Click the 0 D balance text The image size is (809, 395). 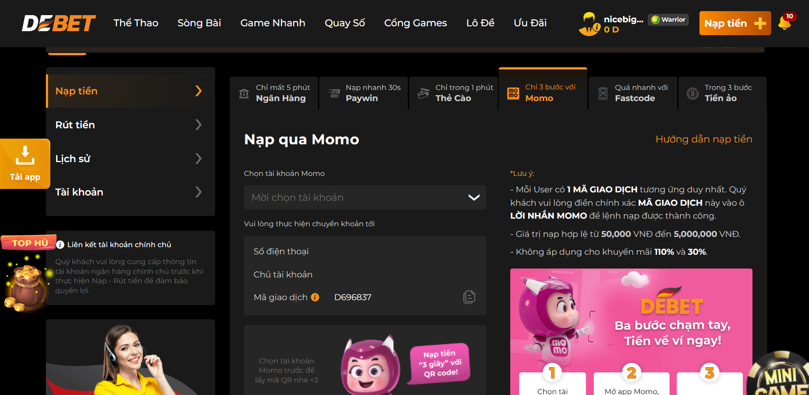pyautogui.click(x=611, y=29)
